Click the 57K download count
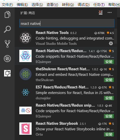The image size is (120, 140). coord(102,88)
